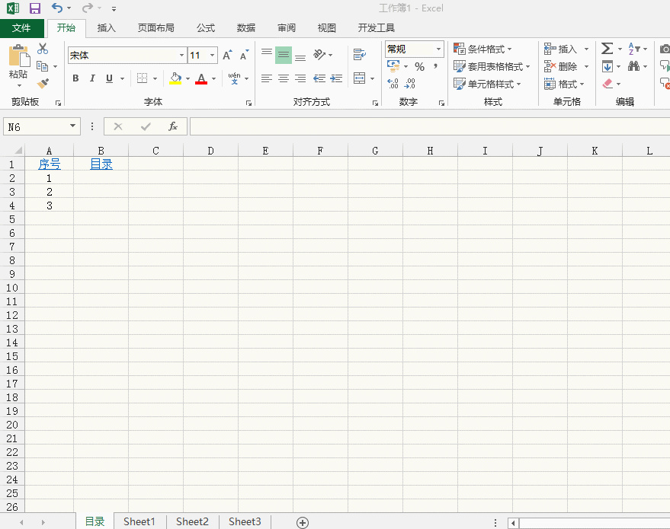Click the Undo arrow icon

click(x=56, y=8)
